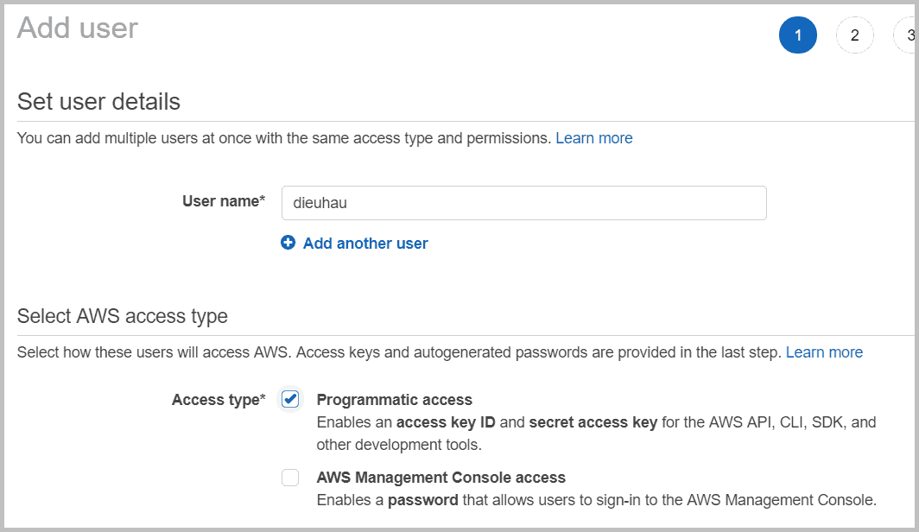Click the Programmatic access label
Viewport: 919px width, 532px height.
tap(395, 400)
